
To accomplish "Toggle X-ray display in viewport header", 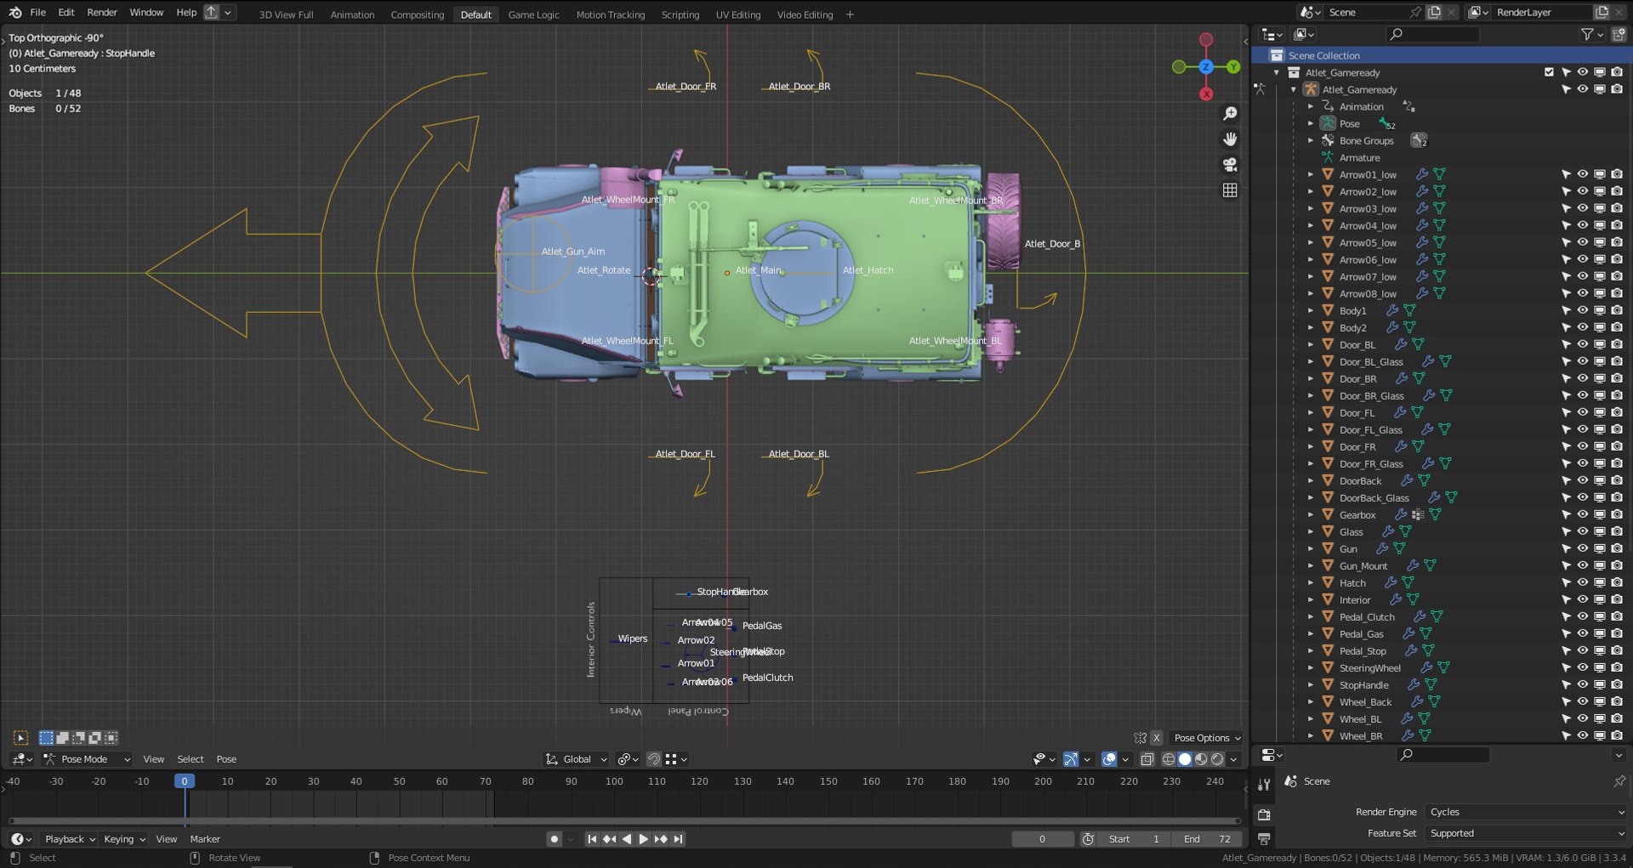I will (x=1147, y=759).
